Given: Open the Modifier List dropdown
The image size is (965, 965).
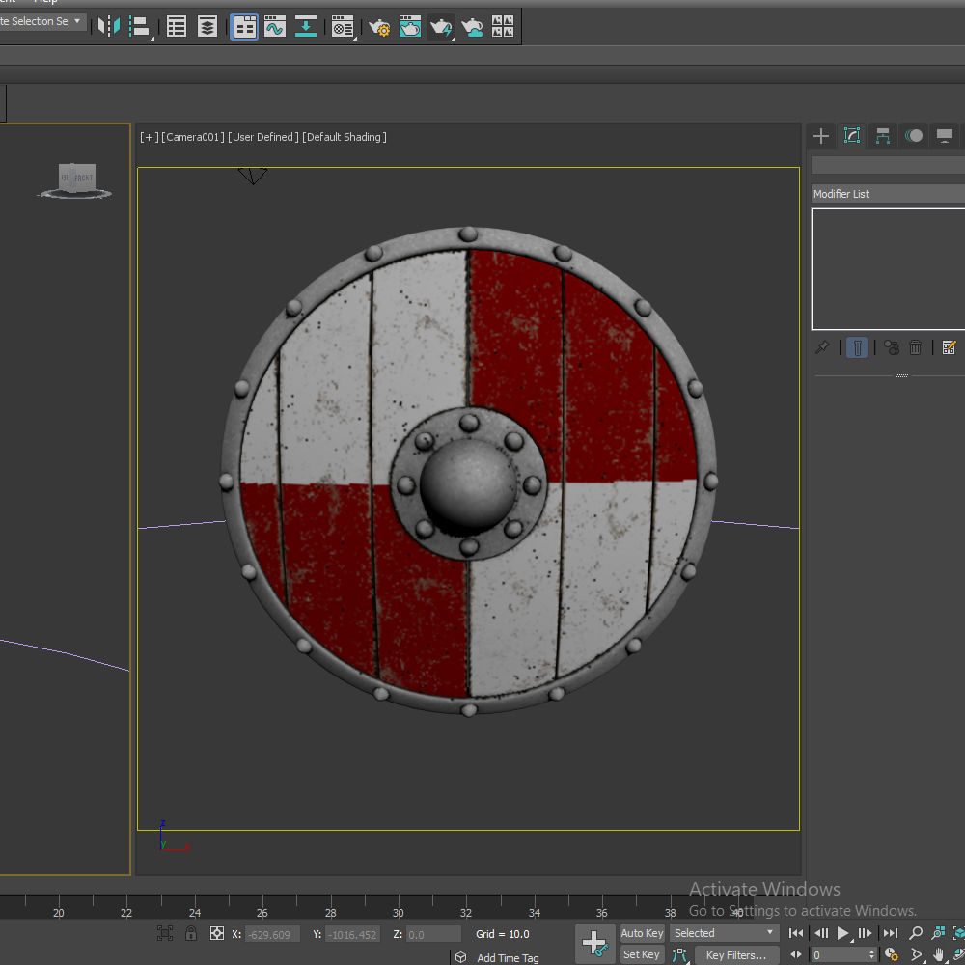Looking at the screenshot, I should (x=888, y=194).
